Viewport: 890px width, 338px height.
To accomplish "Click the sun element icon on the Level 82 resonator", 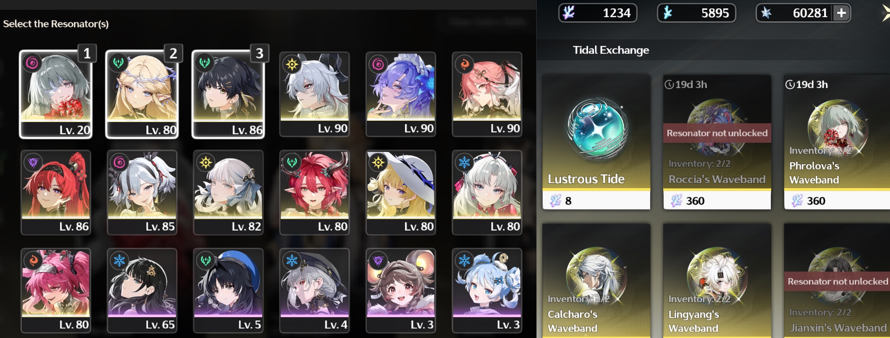I will (205, 163).
